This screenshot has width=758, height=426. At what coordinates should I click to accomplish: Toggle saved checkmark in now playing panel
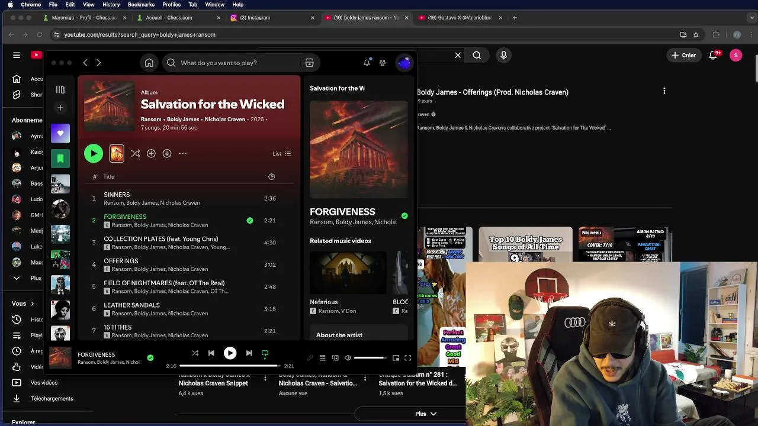[x=404, y=216]
